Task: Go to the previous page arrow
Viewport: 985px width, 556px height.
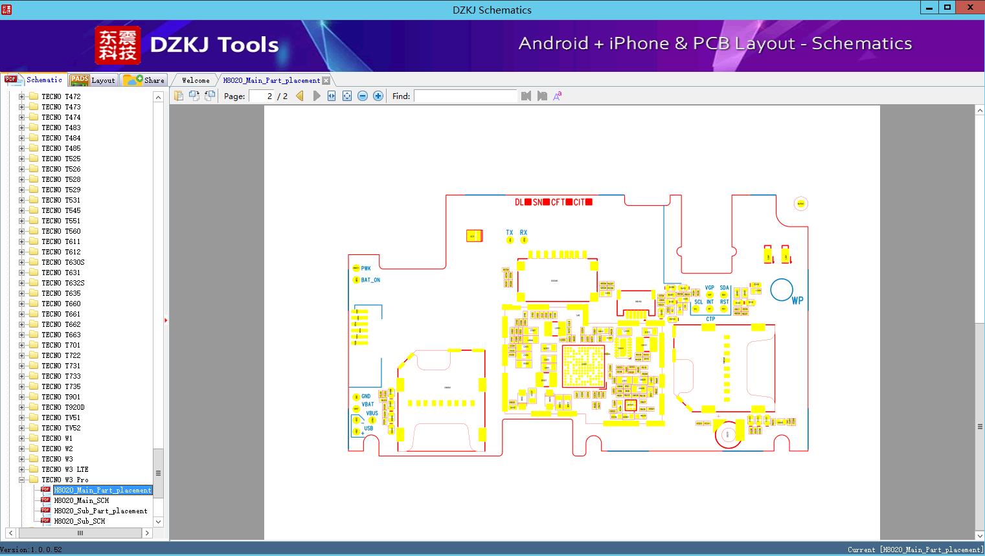Action: point(300,96)
